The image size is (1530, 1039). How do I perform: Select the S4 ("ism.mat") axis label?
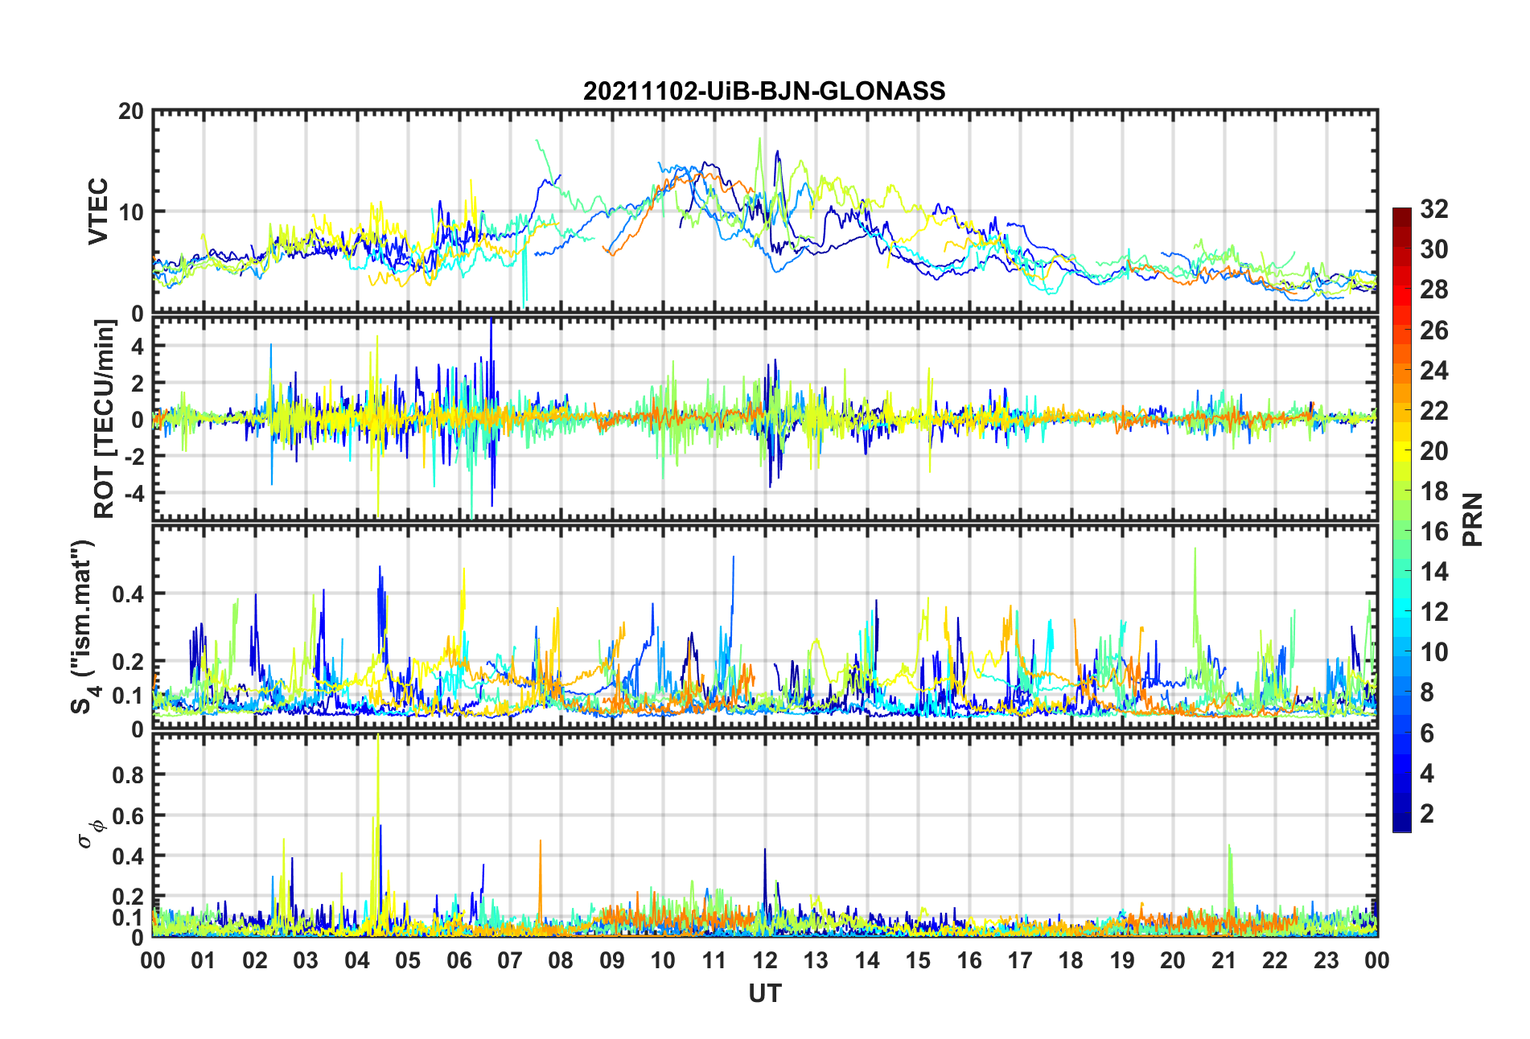point(84,626)
